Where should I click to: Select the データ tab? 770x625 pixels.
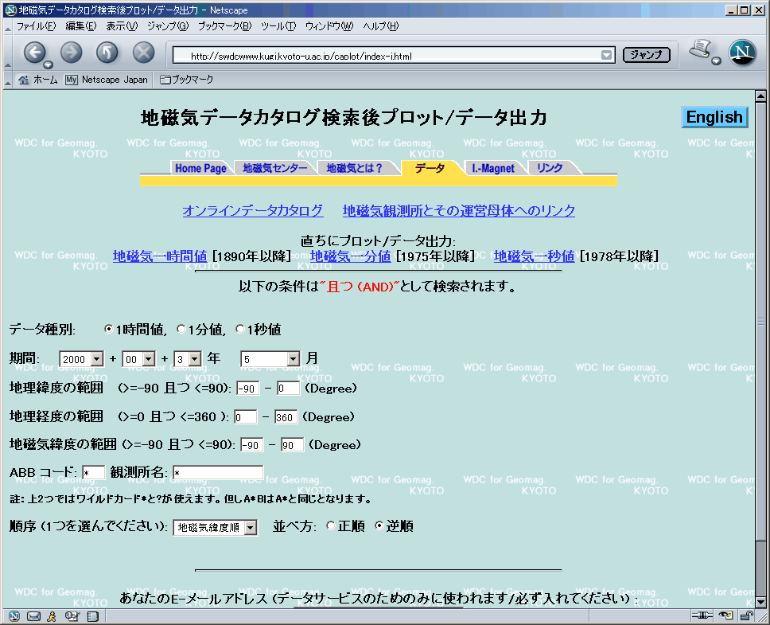(430, 168)
